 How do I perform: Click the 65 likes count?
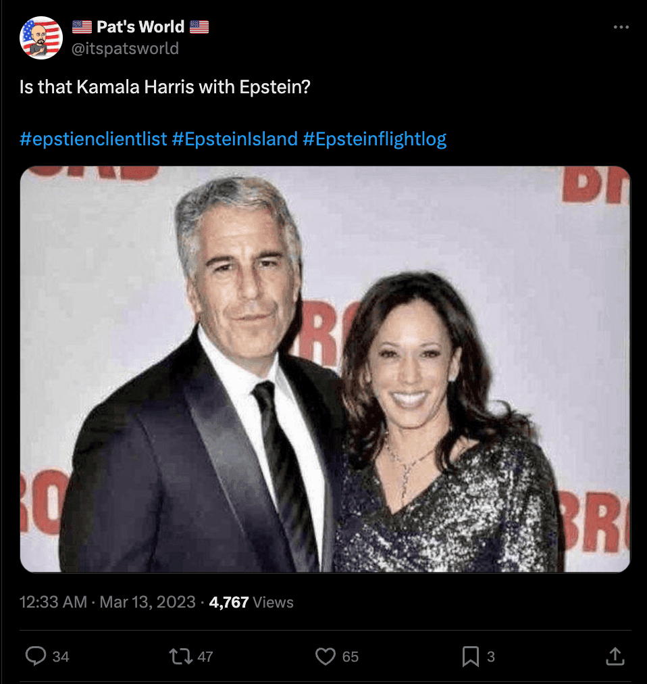[x=350, y=656]
